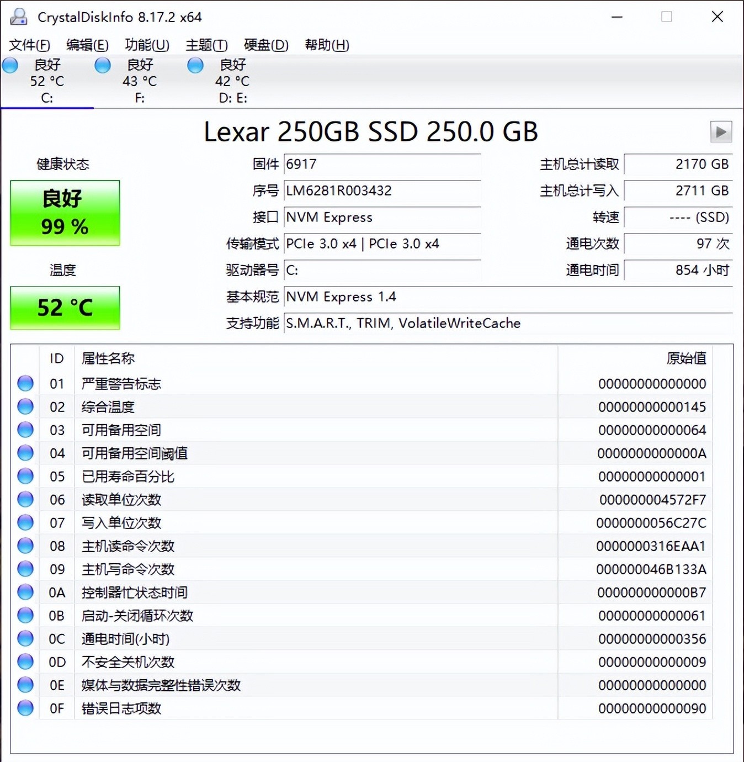Click the status dot beside 0A 控制器忙状态时间

tap(25, 592)
